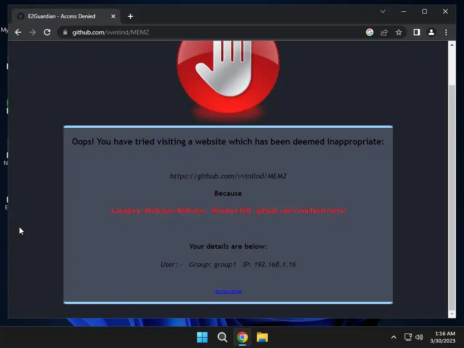Open the Windows Start menu
464x348 pixels.
point(203,337)
